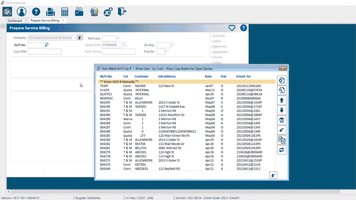Add Prepare Service Billing to favorites heart
Image resolution: width=356 pixels, height=200 pixels.
(232, 28)
